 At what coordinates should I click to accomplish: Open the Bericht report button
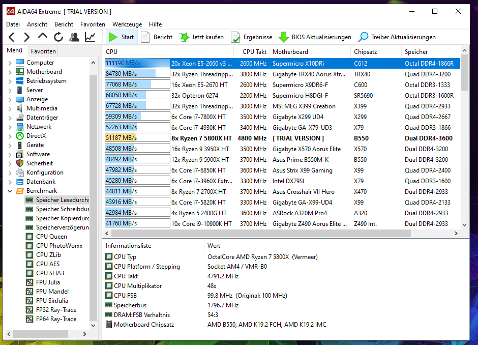click(157, 37)
